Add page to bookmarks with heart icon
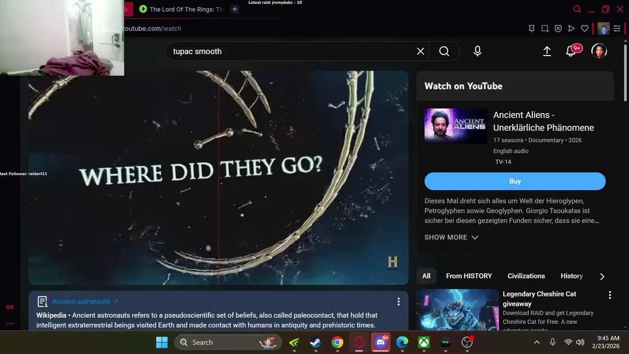 (x=585, y=29)
